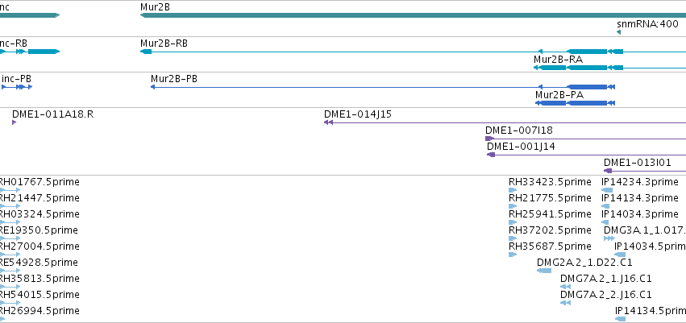Screen dimensions: 686x323
Task: Select the Mur2B-RA transcript label
Action: (x=558, y=60)
